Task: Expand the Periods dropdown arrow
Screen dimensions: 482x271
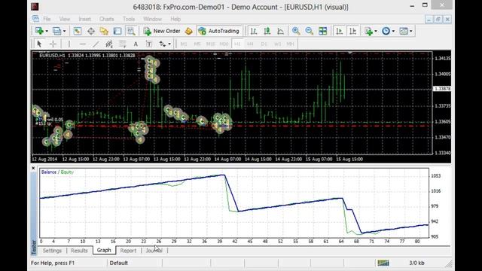Action: (393, 32)
